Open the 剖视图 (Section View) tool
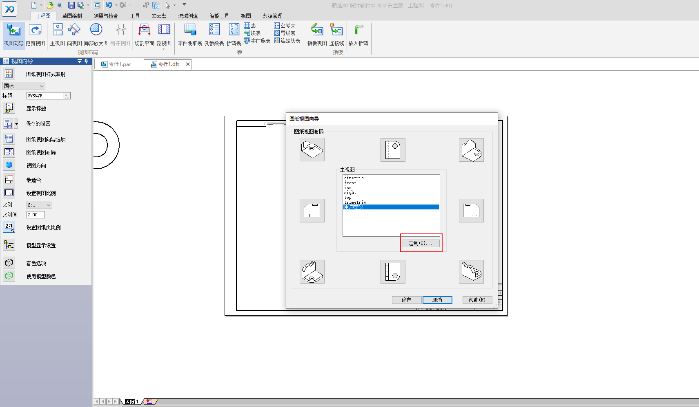The image size is (699, 407). tap(164, 35)
